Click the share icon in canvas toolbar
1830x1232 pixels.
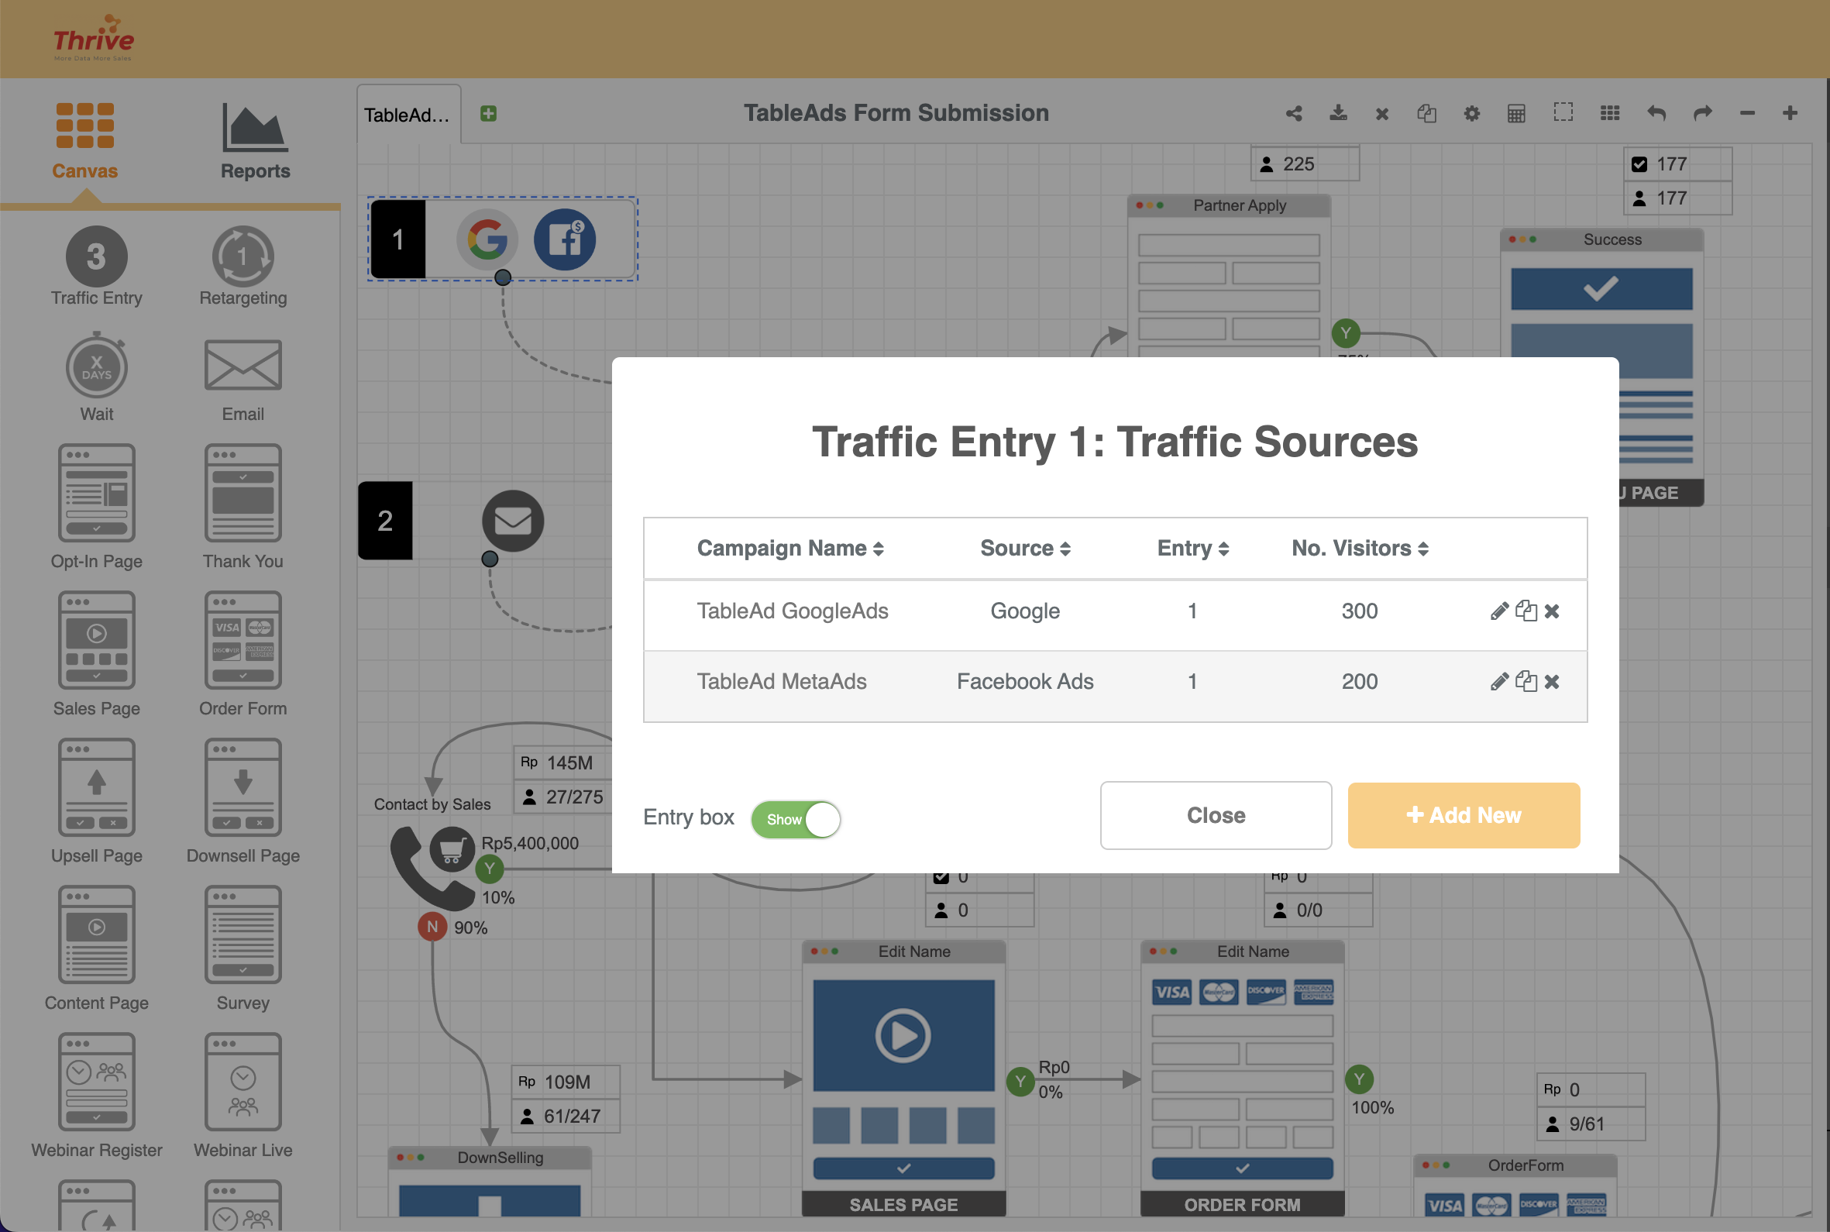click(x=1294, y=114)
